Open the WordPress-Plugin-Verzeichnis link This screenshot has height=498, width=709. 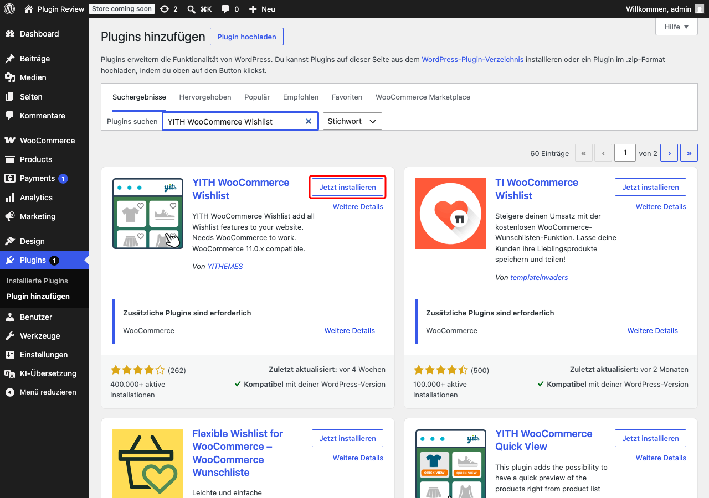click(472, 59)
